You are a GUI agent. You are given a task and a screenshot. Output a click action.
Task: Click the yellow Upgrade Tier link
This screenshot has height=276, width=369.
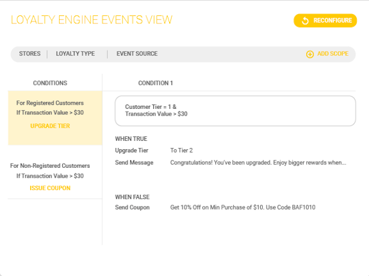(50, 126)
